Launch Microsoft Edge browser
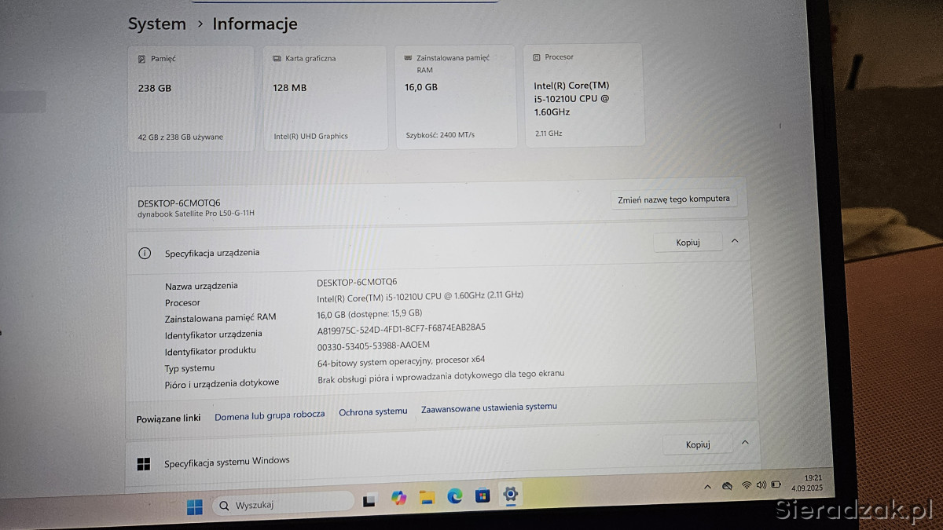 pos(455,496)
